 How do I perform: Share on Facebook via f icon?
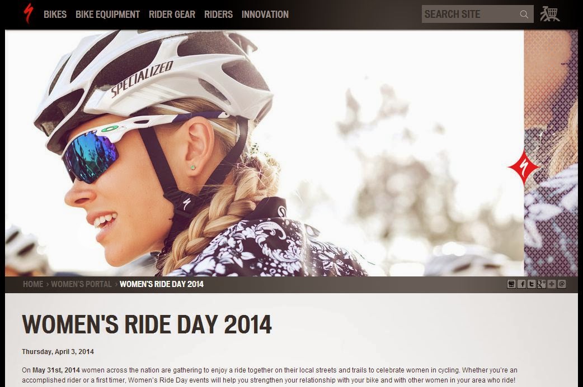pos(521,284)
